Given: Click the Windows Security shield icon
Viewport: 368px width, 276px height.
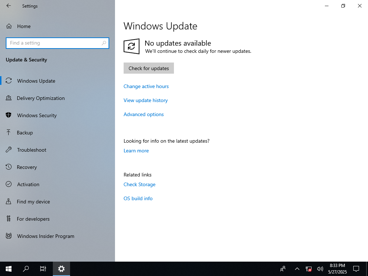Looking at the screenshot, I should [x=9, y=115].
